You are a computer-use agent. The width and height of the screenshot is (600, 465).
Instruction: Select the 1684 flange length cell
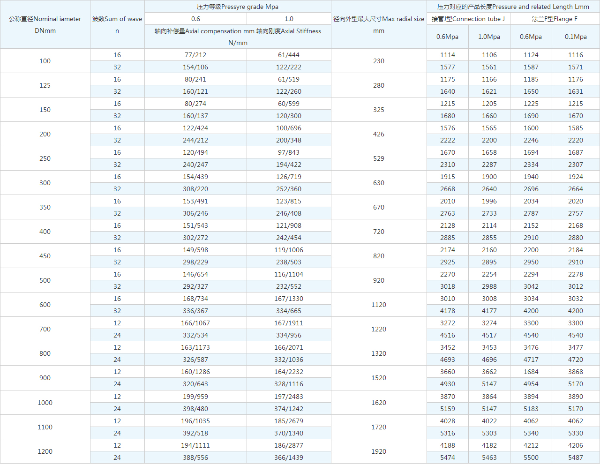(x=531, y=372)
